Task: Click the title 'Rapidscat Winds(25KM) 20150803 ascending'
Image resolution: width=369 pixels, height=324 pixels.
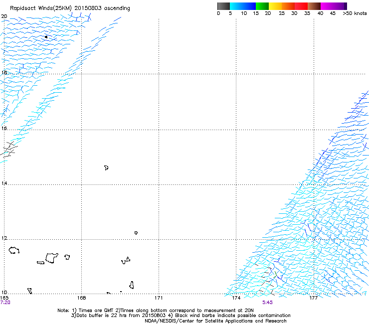Action: (x=70, y=8)
